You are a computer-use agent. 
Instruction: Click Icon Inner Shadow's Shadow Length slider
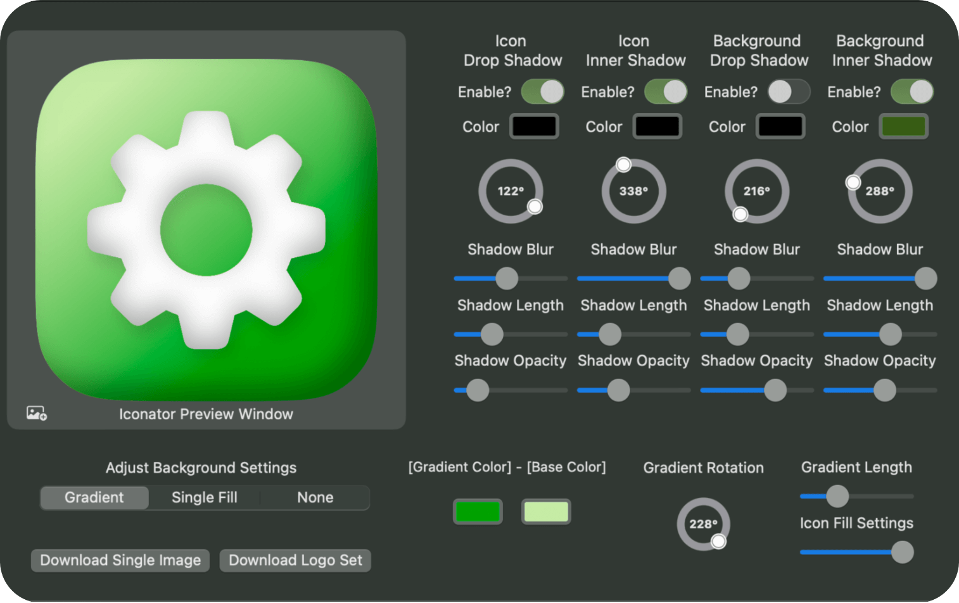coord(634,334)
